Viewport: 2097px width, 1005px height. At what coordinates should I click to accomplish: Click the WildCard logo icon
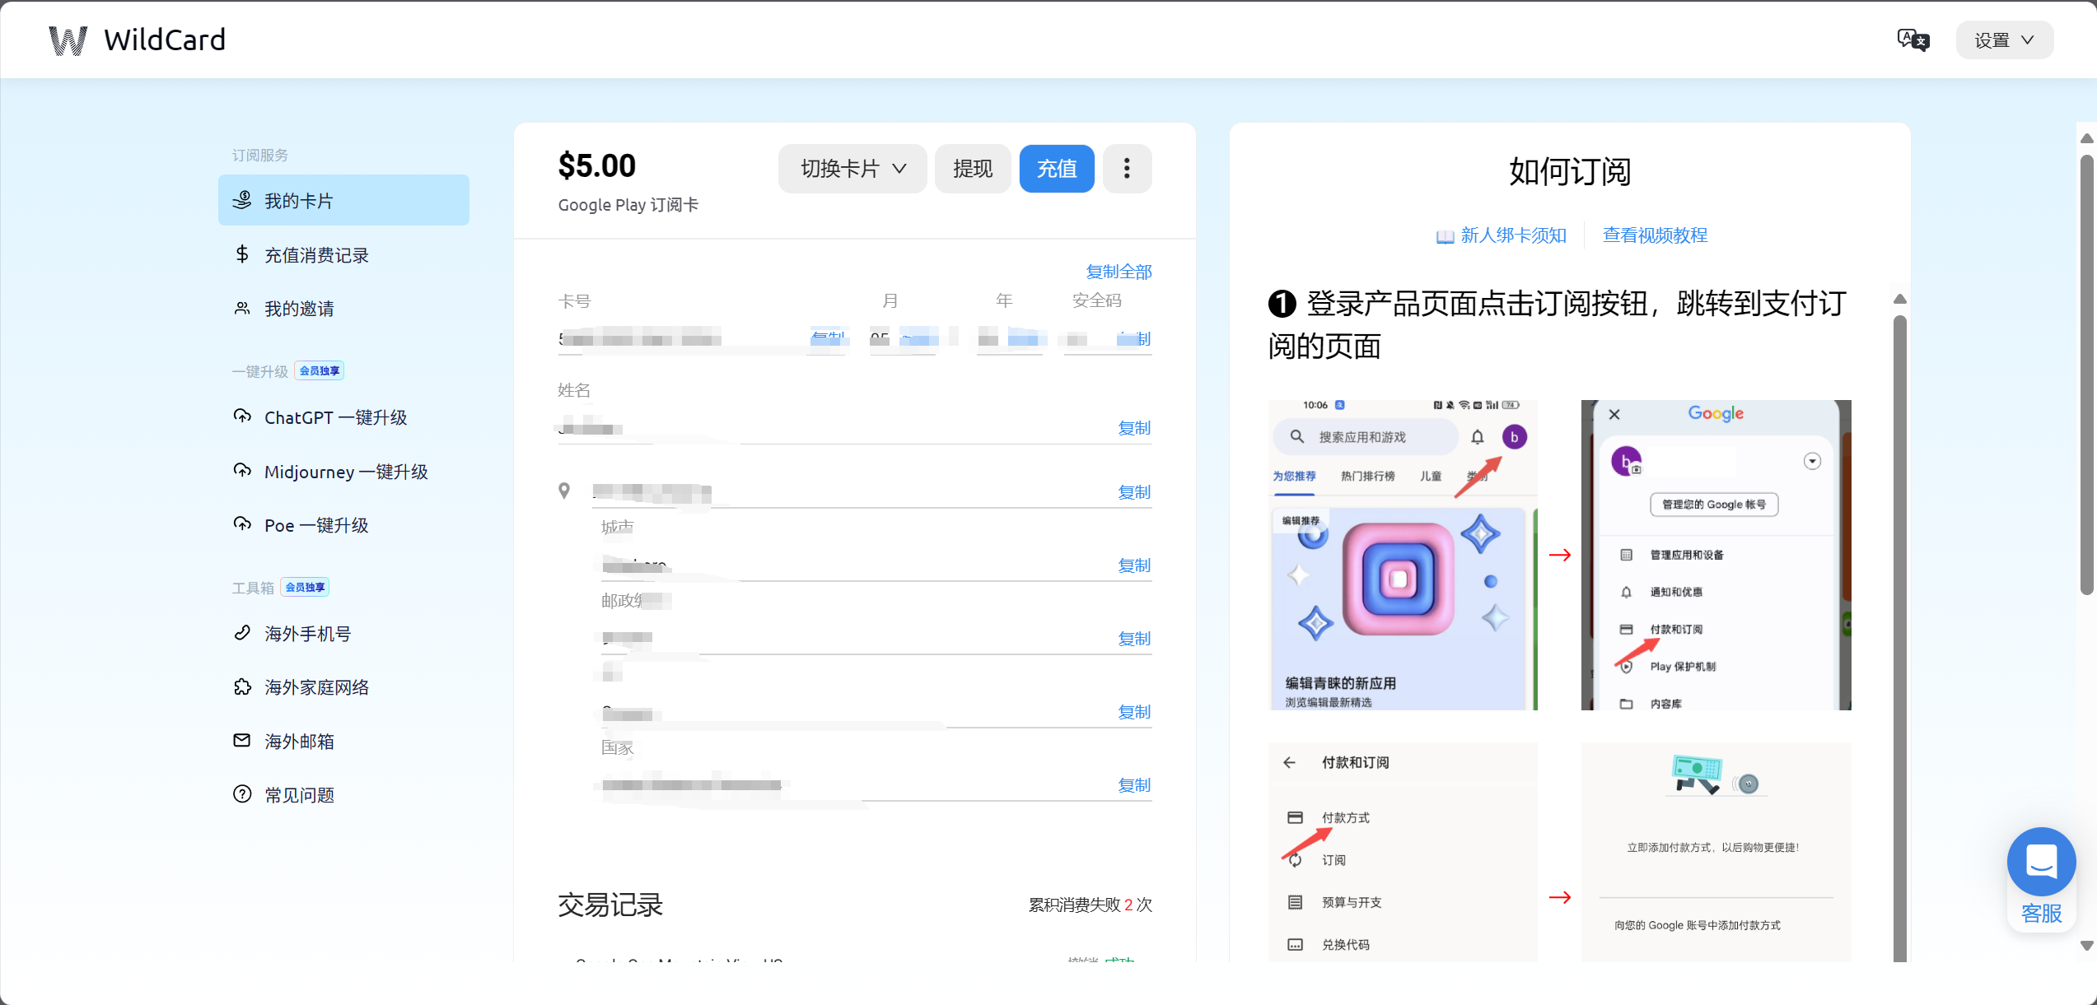pos(68,40)
